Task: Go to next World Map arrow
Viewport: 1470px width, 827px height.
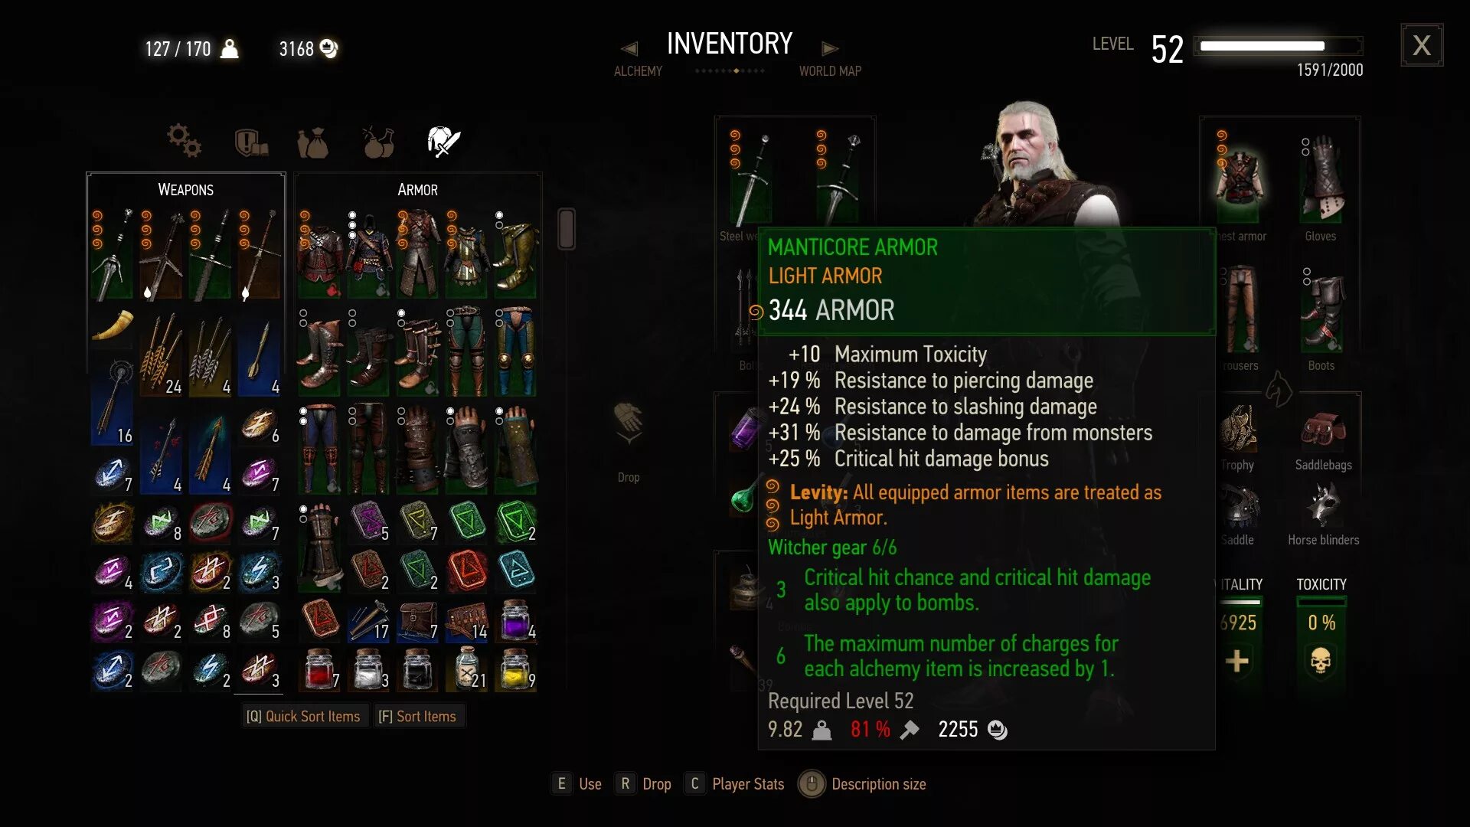Action: (830, 49)
